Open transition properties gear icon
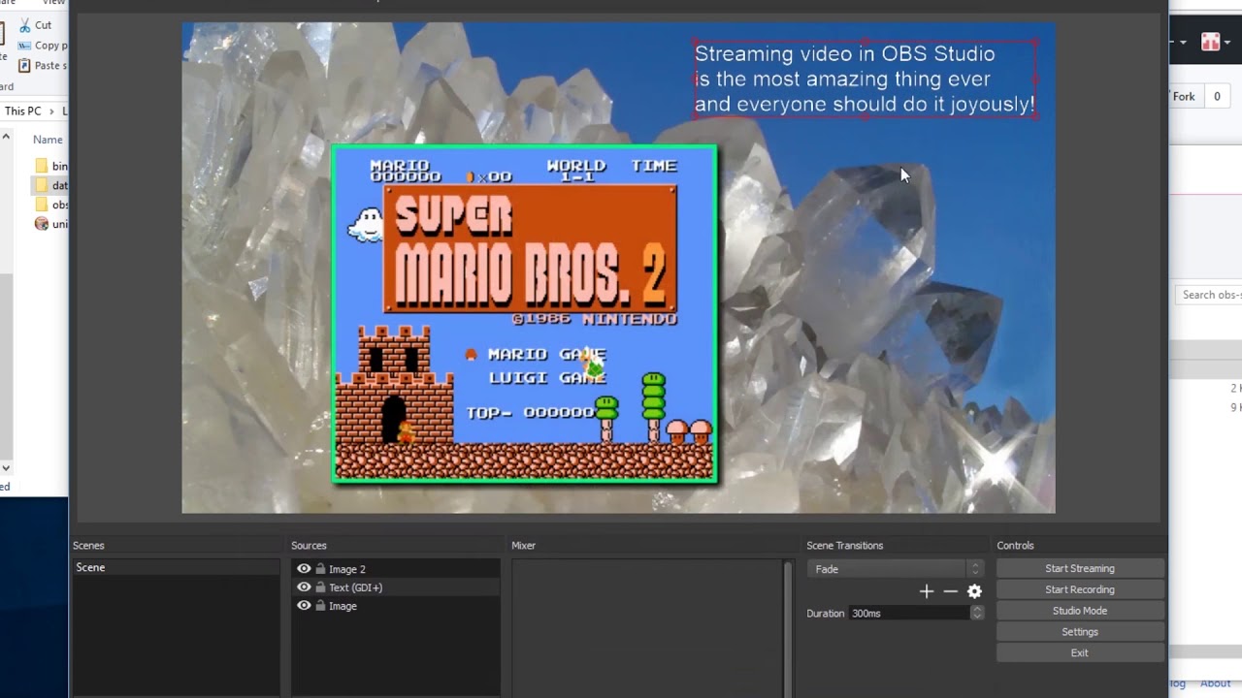1242x698 pixels. click(975, 591)
